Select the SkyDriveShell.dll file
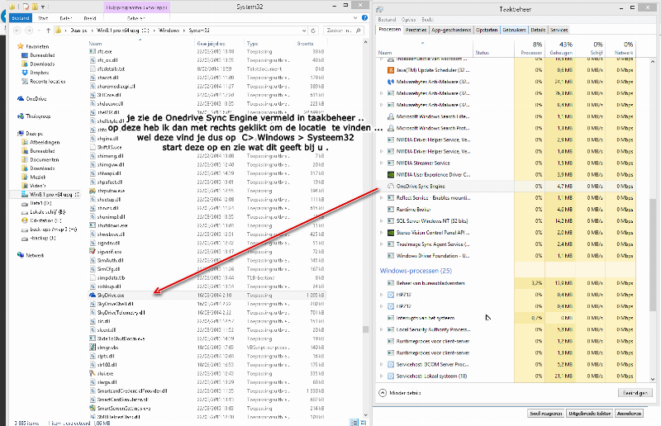 207,304
